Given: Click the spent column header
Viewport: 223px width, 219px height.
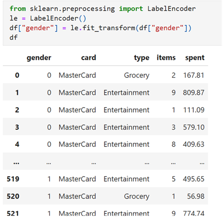Looking at the screenshot, I should click(x=195, y=58).
